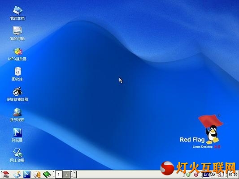Switch to virtual desktop 2

[x=66, y=175]
